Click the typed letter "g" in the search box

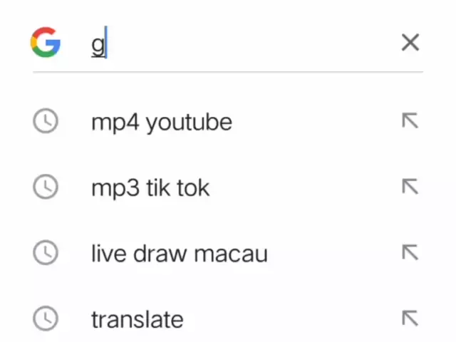[x=98, y=44]
